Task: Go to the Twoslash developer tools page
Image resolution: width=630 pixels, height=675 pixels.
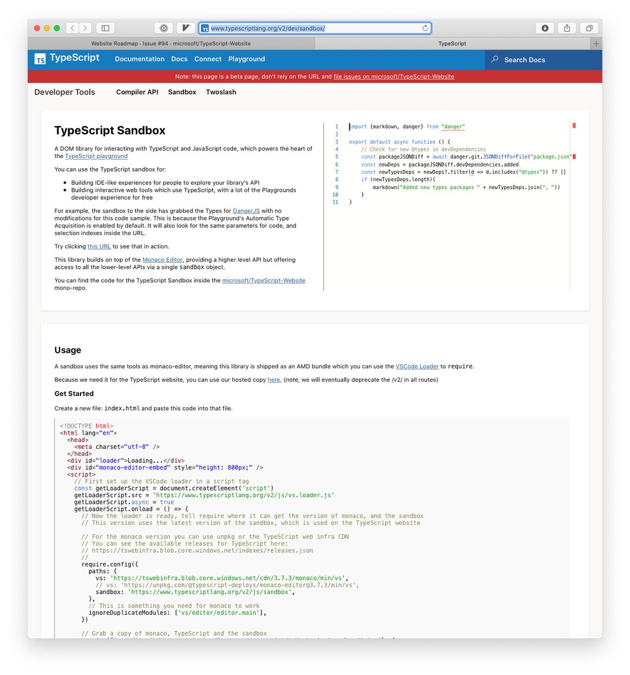Action: 221,92
